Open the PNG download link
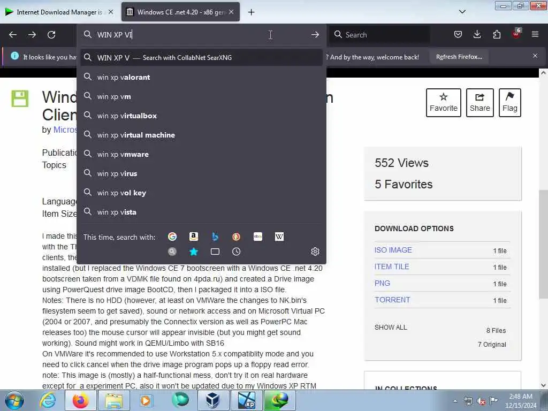Viewport: 548px width, 411px height. tap(382, 283)
